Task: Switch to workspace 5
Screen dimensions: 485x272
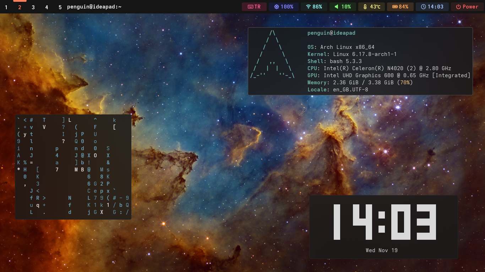Action: click(x=60, y=7)
